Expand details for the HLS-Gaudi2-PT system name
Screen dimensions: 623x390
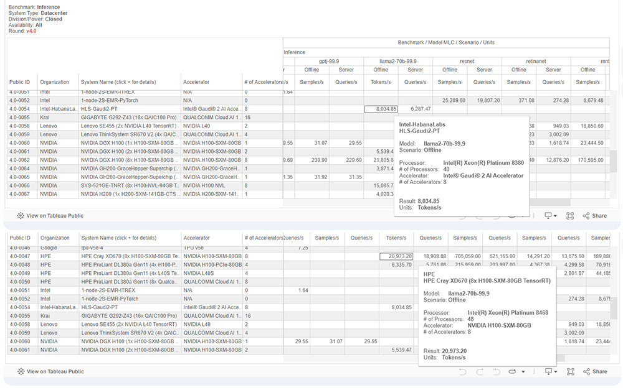(100, 108)
